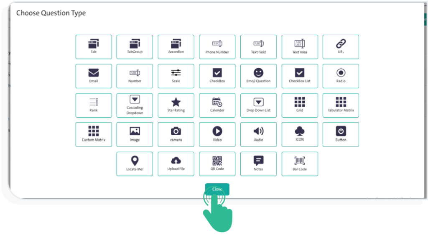Image resolution: width=428 pixels, height=236 pixels.
Task: Select the Tab question type
Action: pyautogui.click(x=94, y=47)
